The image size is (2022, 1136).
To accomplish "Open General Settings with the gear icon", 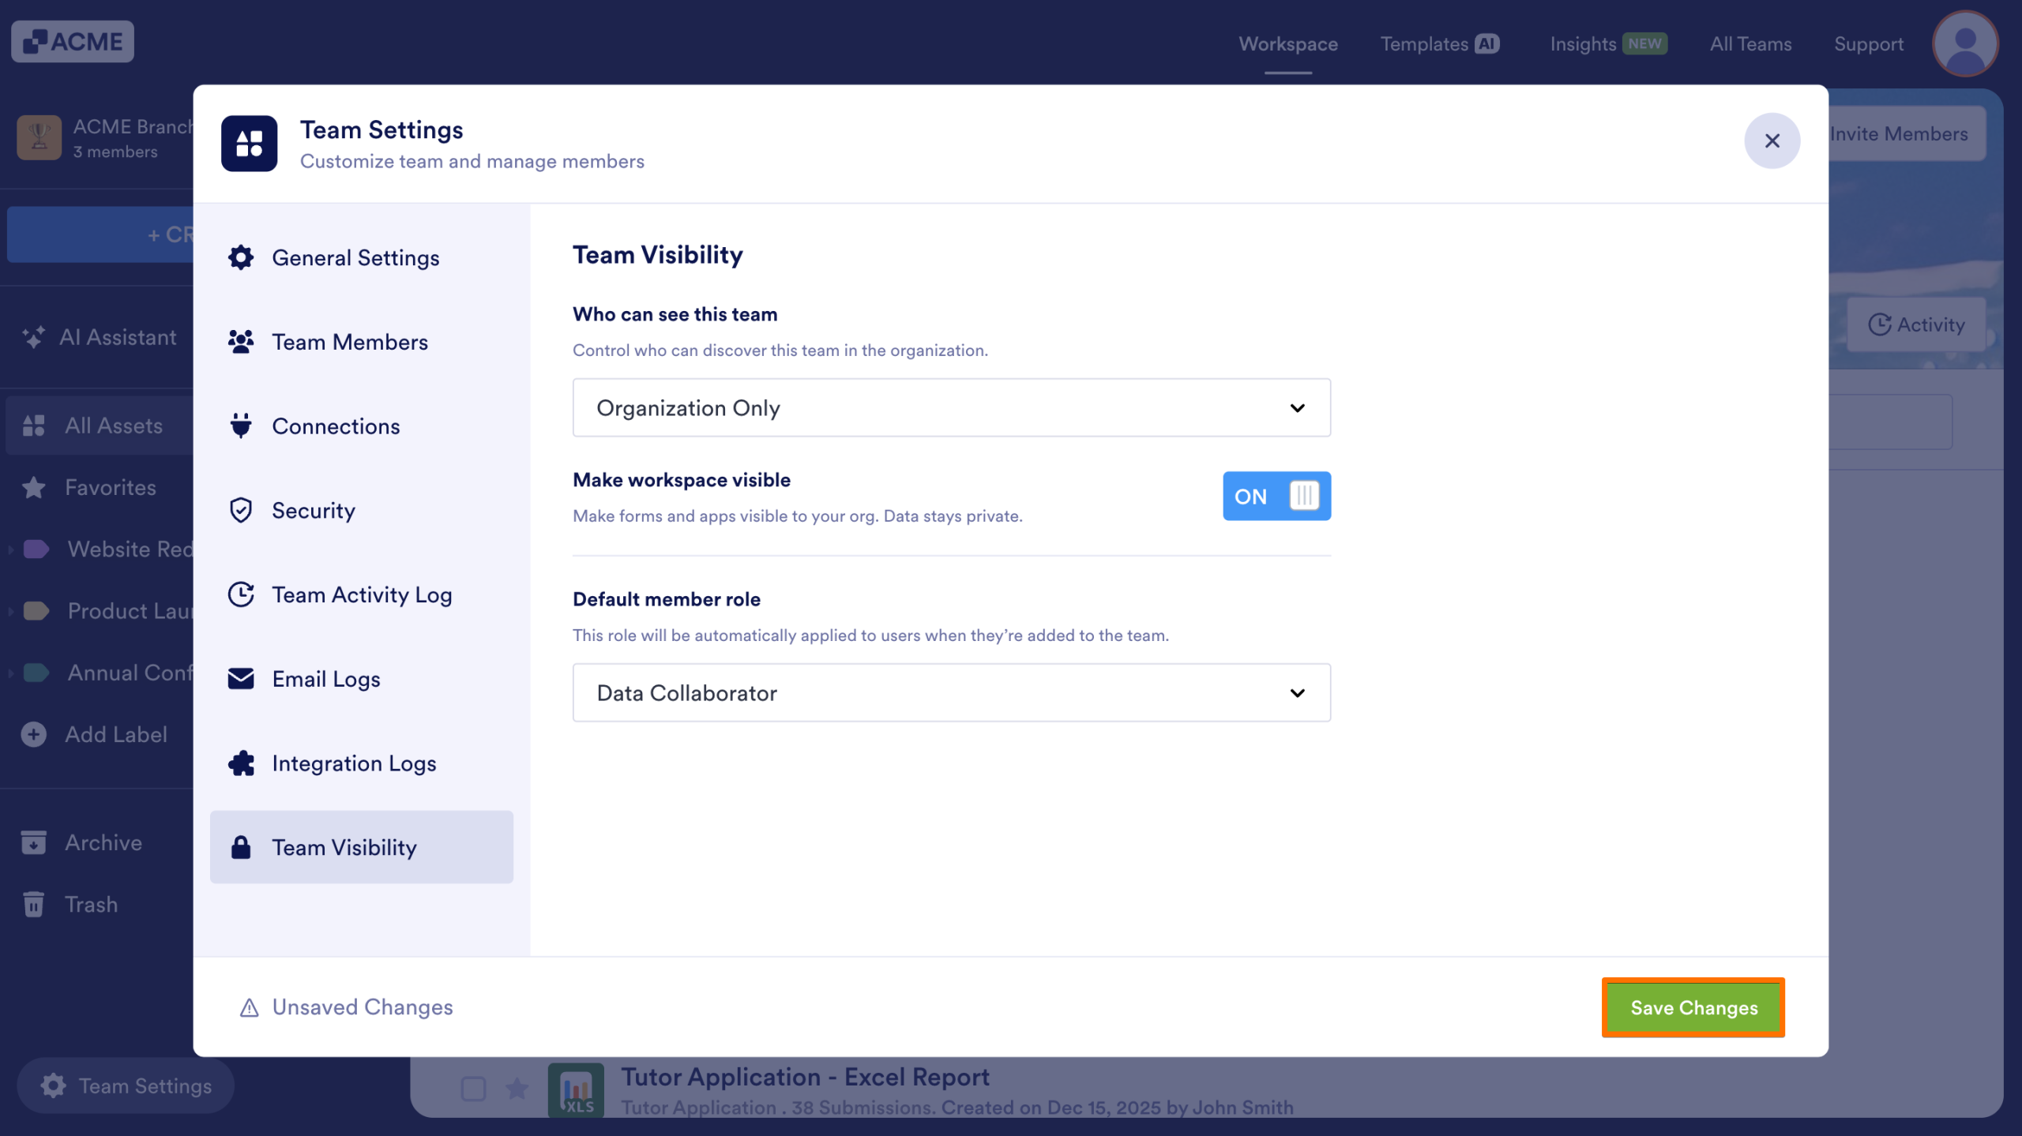I will click(x=240, y=257).
